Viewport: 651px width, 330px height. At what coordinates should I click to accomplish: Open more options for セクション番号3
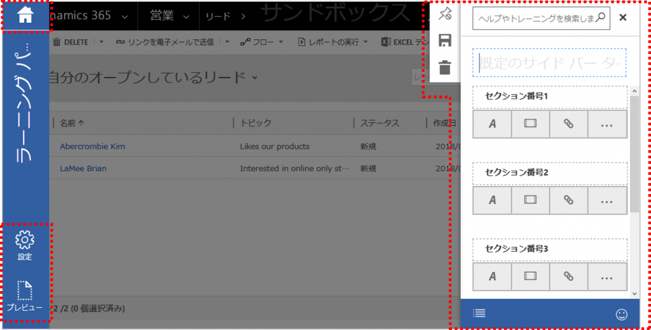tap(606, 276)
